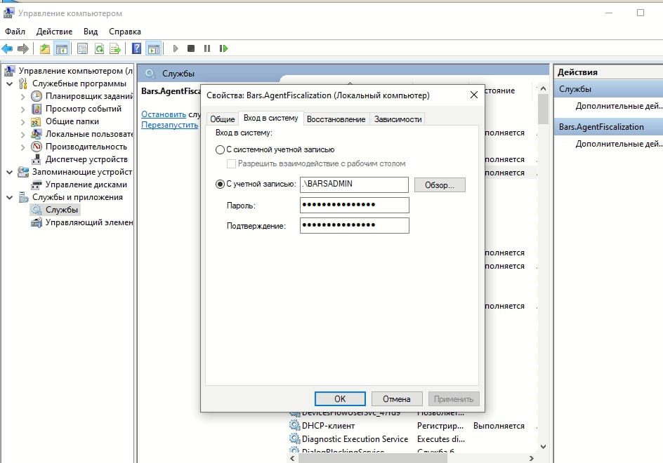The width and height of the screenshot is (663, 463).
Task: Open the Файл menu
Action: click(x=15, y=32)
